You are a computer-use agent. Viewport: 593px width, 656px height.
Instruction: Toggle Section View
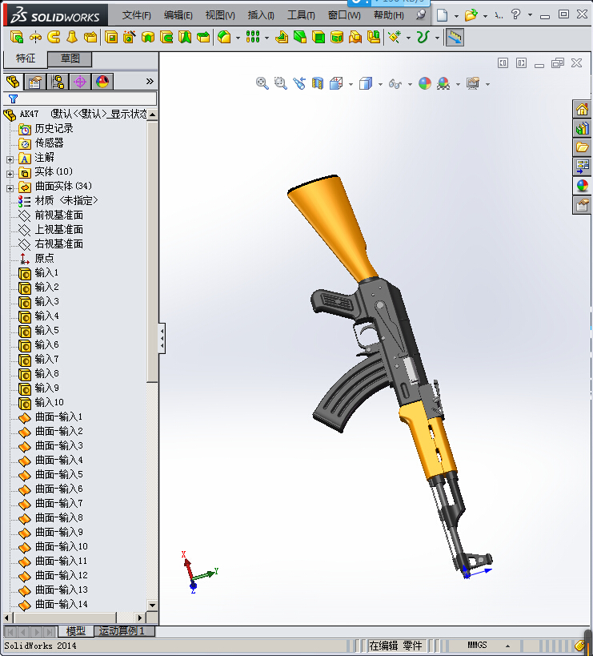[x=318, y=83]
